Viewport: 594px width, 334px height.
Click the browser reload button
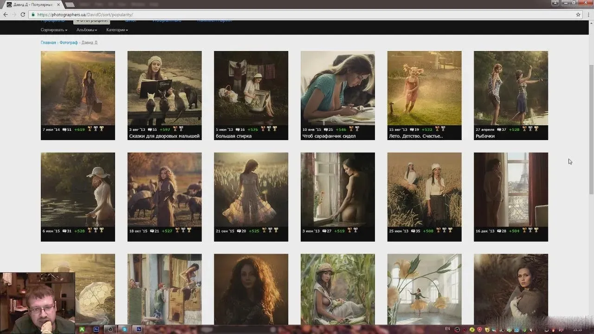[x=23, y=14]
